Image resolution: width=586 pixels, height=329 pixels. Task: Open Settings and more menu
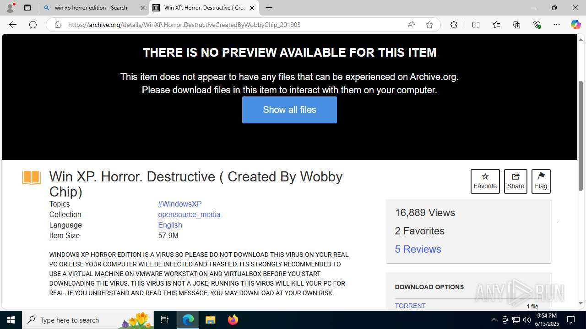point(557,25)
